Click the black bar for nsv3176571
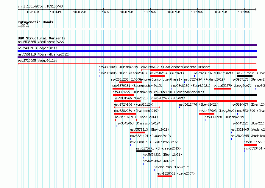Viewport: 265px width, 188px height. click(245, 76)
